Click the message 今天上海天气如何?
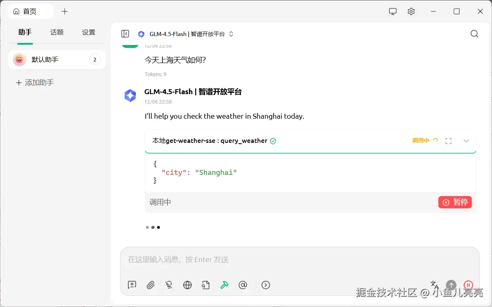The height and width of the screenshot is (307, 492). point(175,60)
